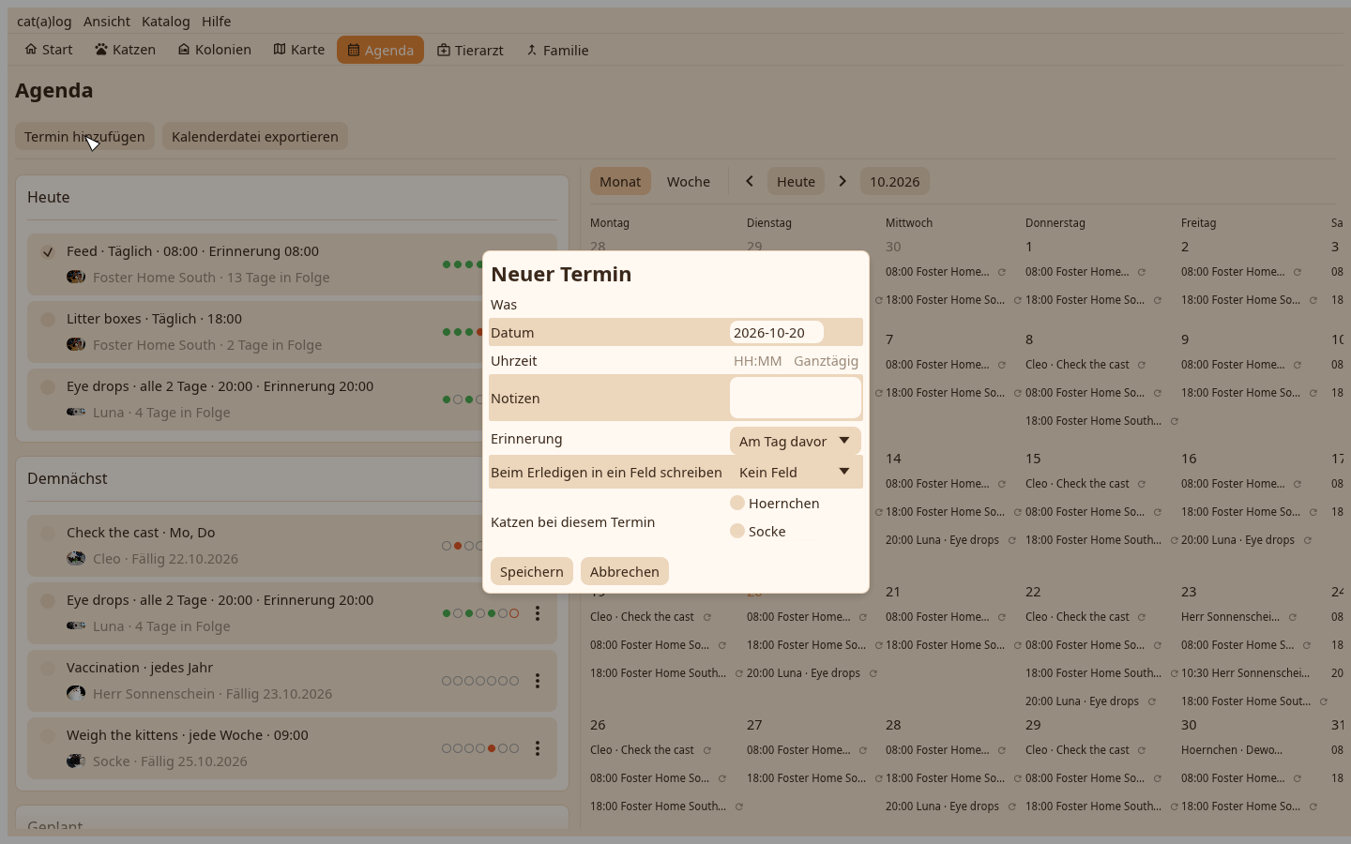Switch to the Katzen tab

tap(126, 50)
